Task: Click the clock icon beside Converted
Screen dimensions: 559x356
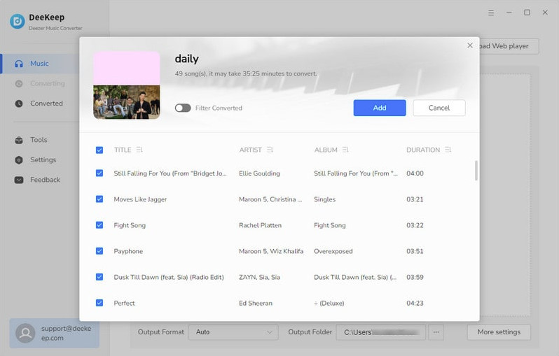Action: pyautogui.click(x=19, y=104)
